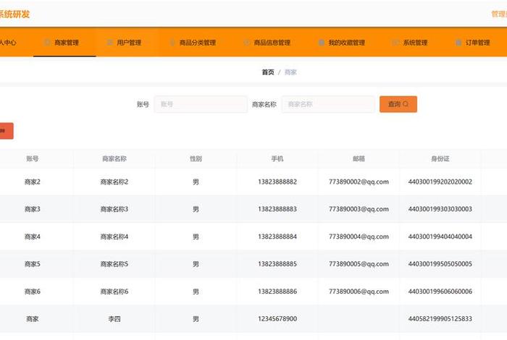Click phone number 13823888884
507x340 pixels.
(x=277, y=237)
